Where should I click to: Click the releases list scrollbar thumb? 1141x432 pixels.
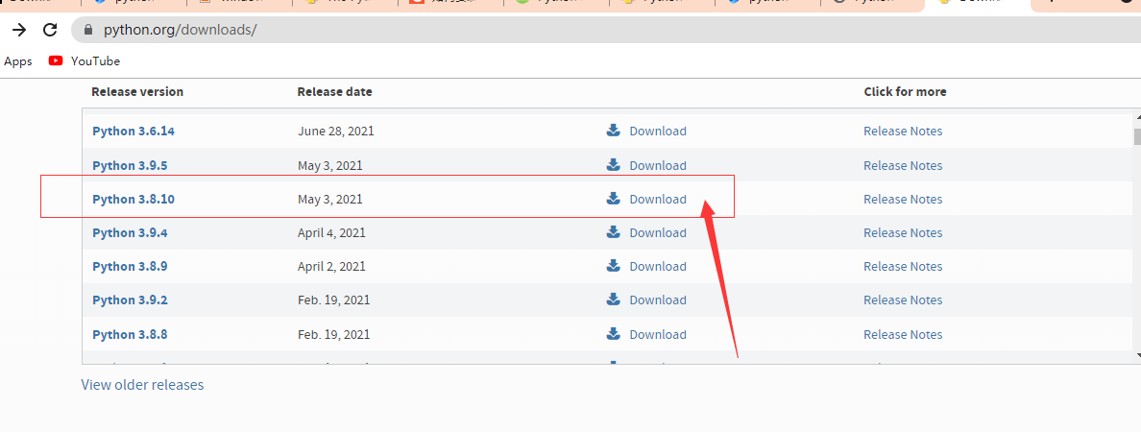[x=1137, y=136]
